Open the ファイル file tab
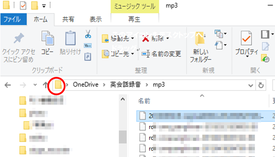 tap(14, 19)
